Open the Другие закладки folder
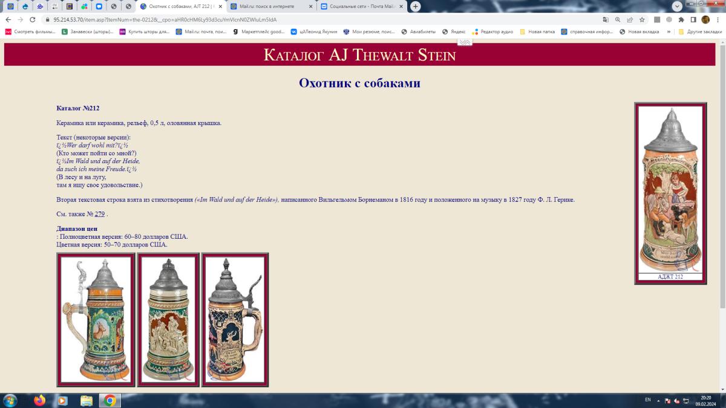 pos(700,31)
